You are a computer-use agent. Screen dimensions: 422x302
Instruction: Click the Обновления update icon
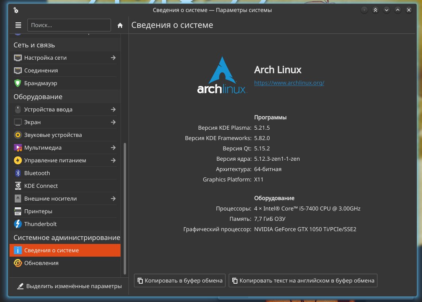click(x=18, y=263)
